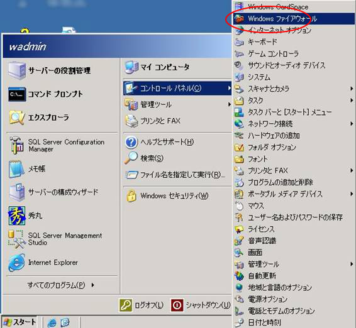Select マウス menu entry
Viewport: 356px width, 328px height.
(x=294, y=205)
